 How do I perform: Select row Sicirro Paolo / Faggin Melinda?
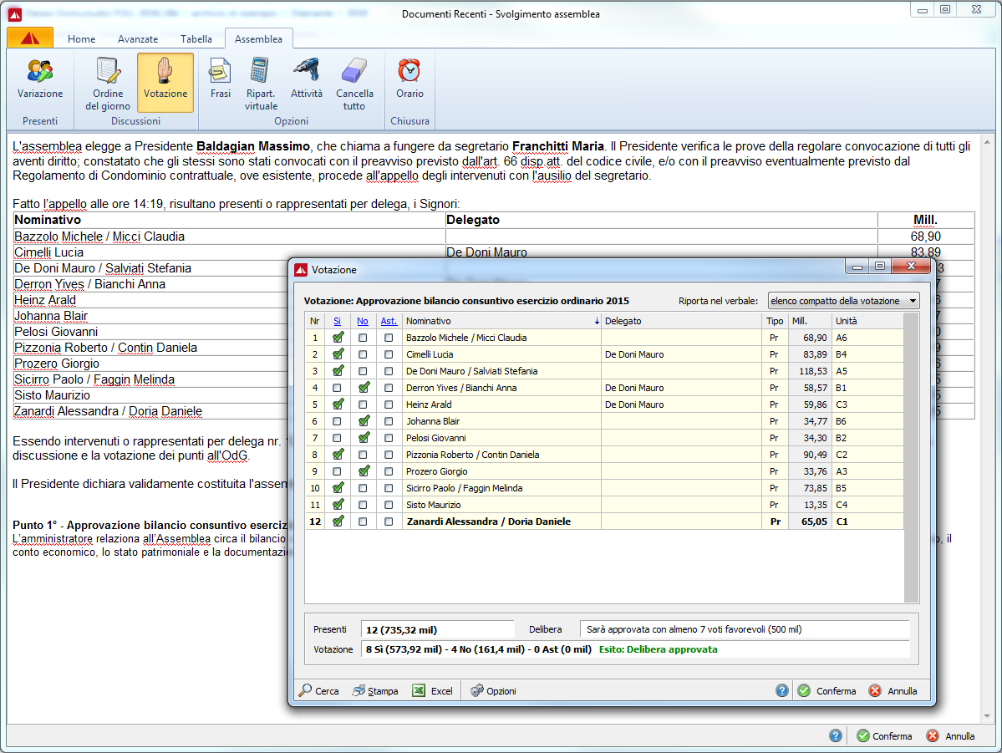604,488
